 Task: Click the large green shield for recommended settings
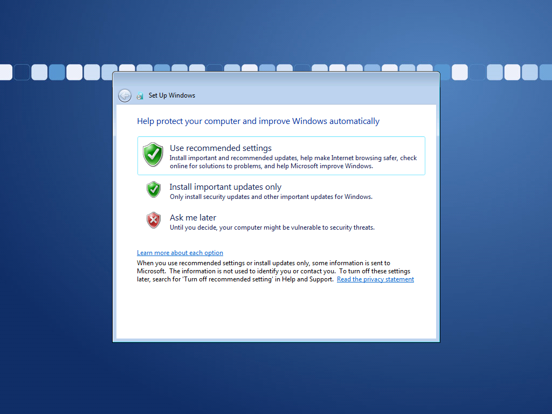(x=153, y=155)
